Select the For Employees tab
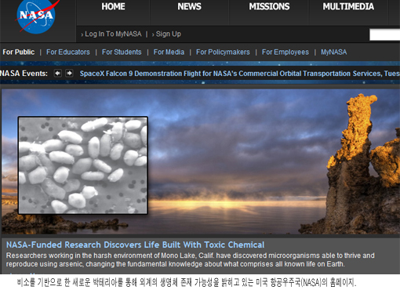 tap(285, 52)
